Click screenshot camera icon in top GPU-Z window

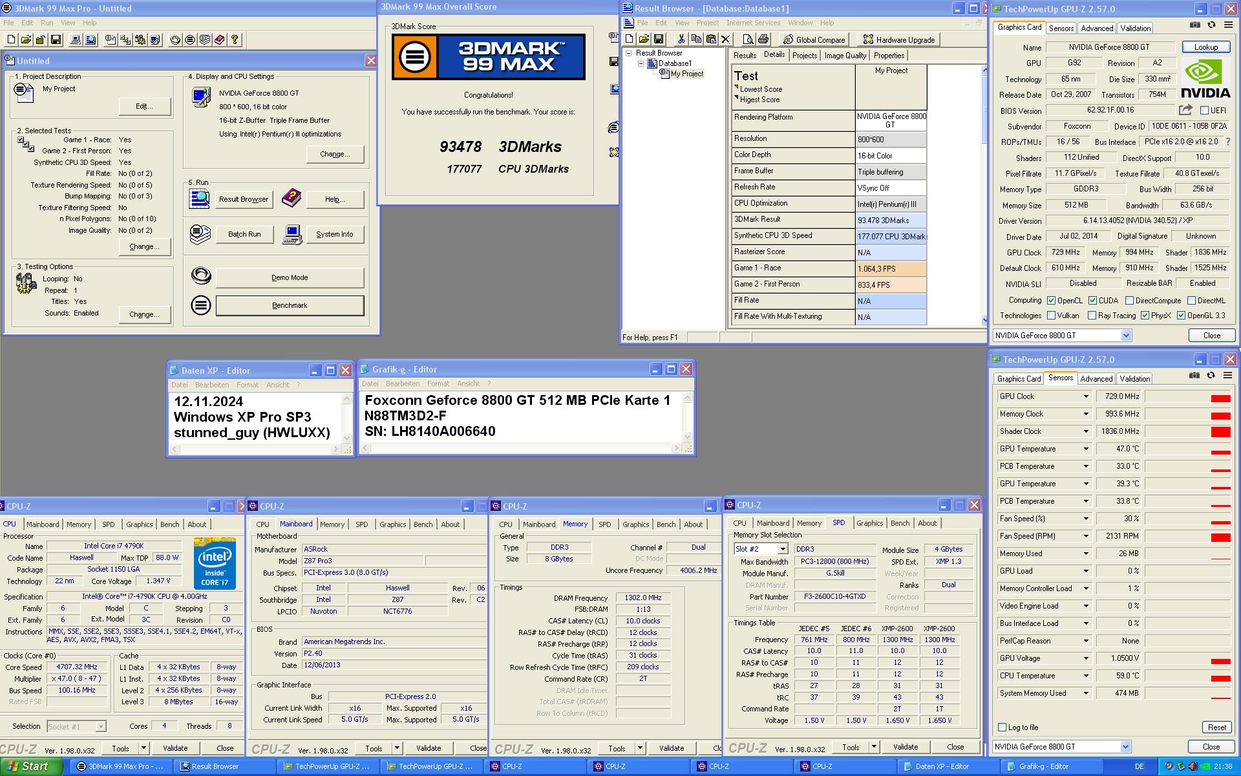[x=1195, y=25]
